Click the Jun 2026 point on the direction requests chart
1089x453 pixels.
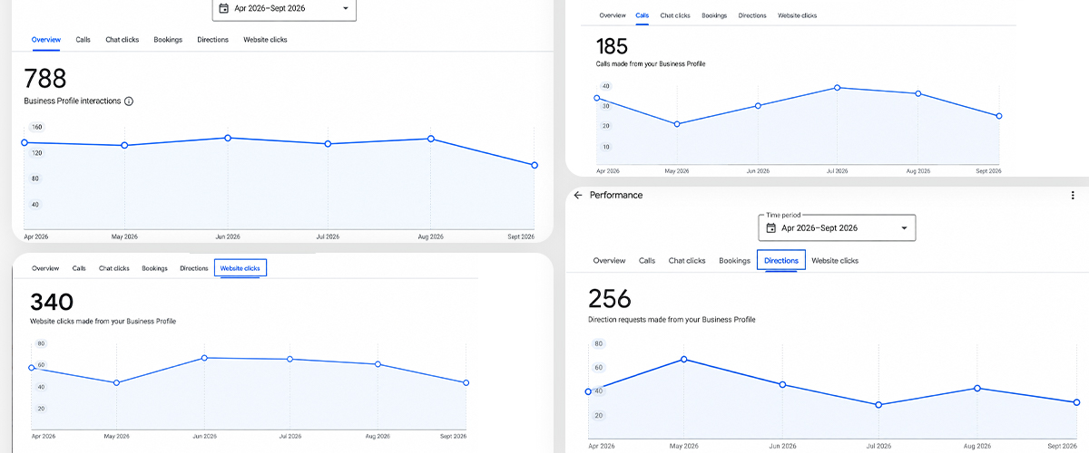pyautogui.click(x=782, y=384)
